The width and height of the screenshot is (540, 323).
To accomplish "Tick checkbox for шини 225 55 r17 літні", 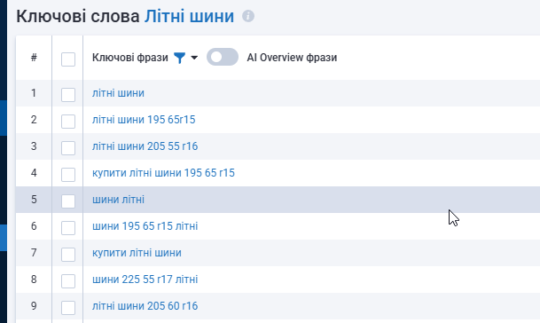I will point(68,281).
